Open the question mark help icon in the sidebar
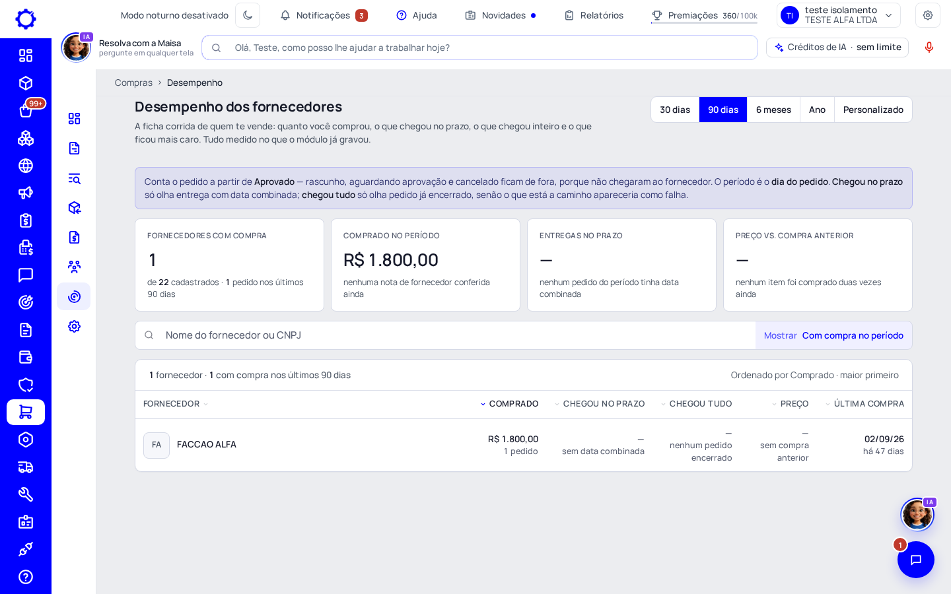Viewport: 951px width, 594px height. click(26, 577)
